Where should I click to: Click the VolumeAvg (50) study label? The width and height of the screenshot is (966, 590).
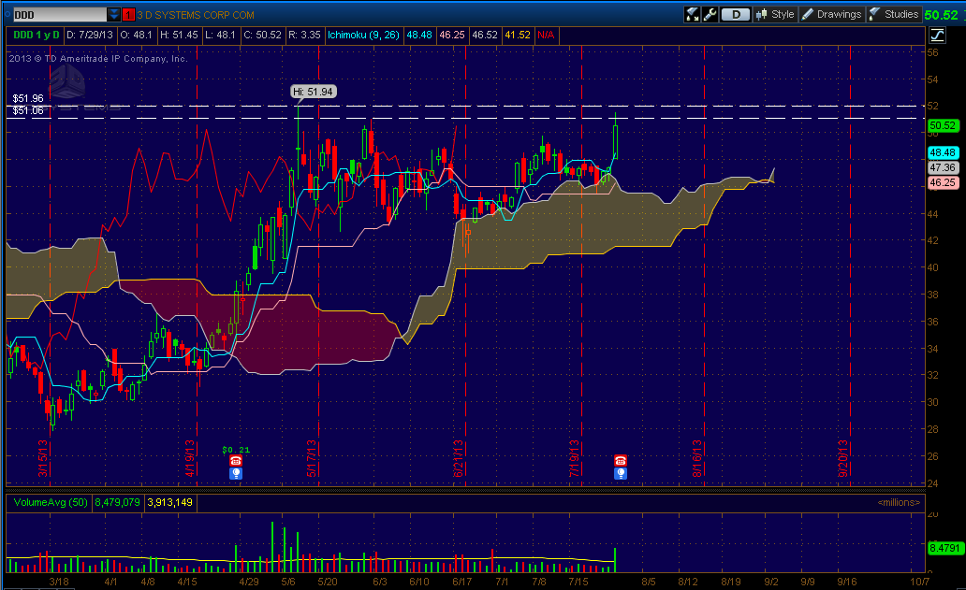tap(51, 503)
